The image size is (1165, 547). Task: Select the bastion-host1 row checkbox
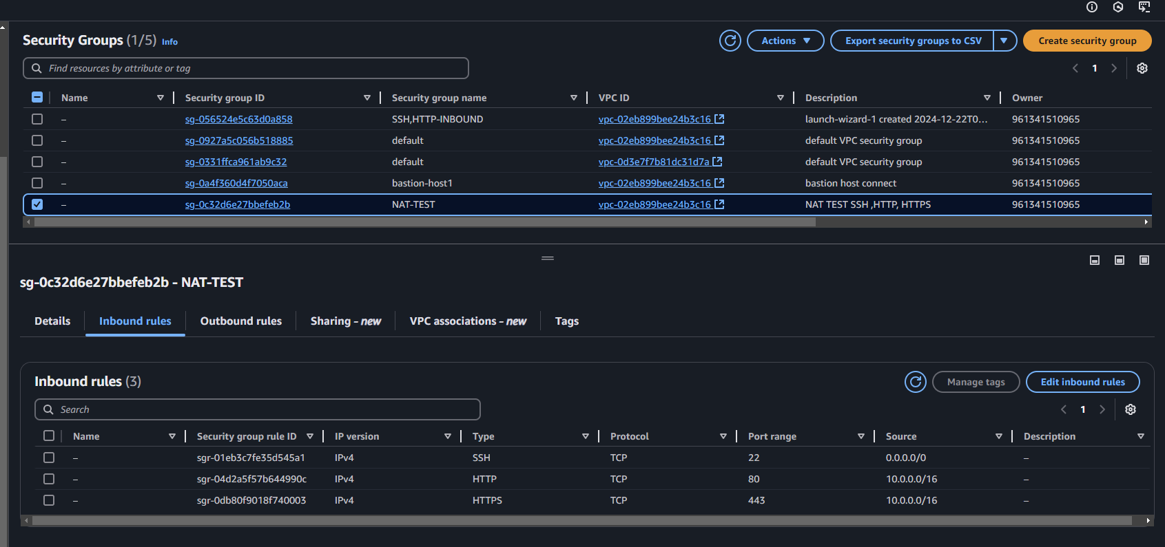[37, 183]
